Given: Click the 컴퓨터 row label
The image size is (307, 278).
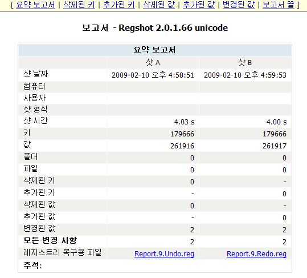Looking at the screenshot, I should click(x=34, y=86).
